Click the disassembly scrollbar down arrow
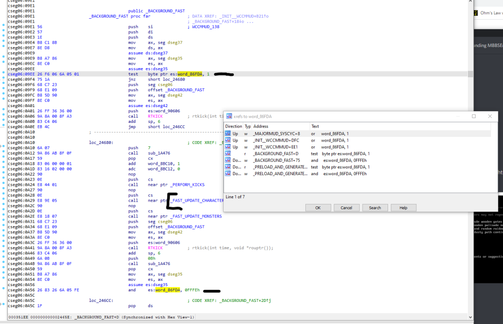This screenshot has height=324, width=503. pyautogui.click(x=470, y=317)
